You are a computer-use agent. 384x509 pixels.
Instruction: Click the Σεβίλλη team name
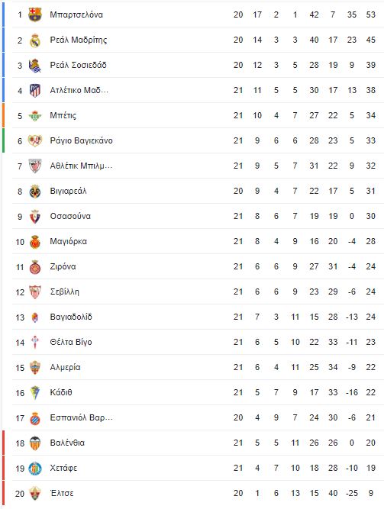[x=64, y=292]
